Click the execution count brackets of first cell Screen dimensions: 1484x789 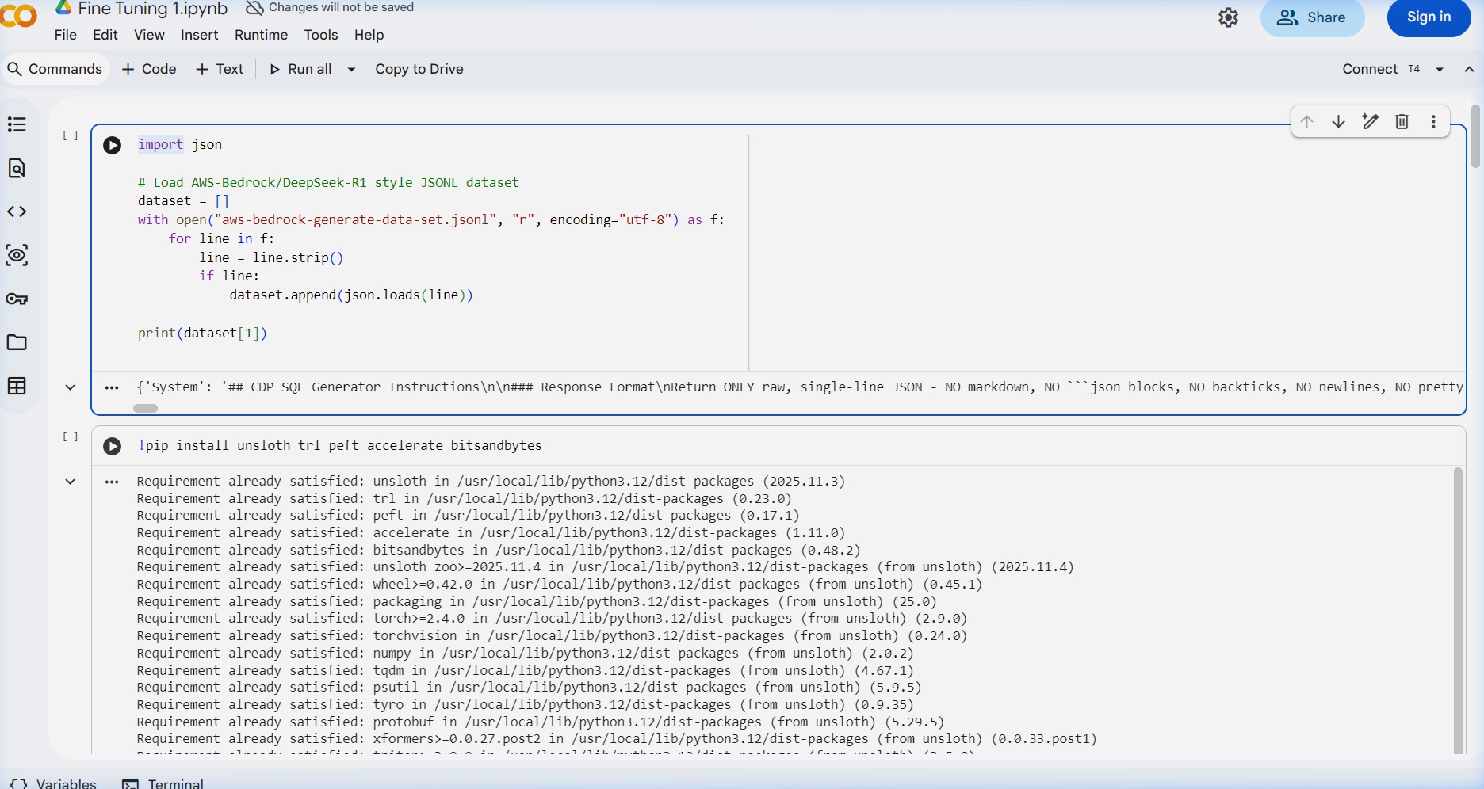tap(71, 135)
